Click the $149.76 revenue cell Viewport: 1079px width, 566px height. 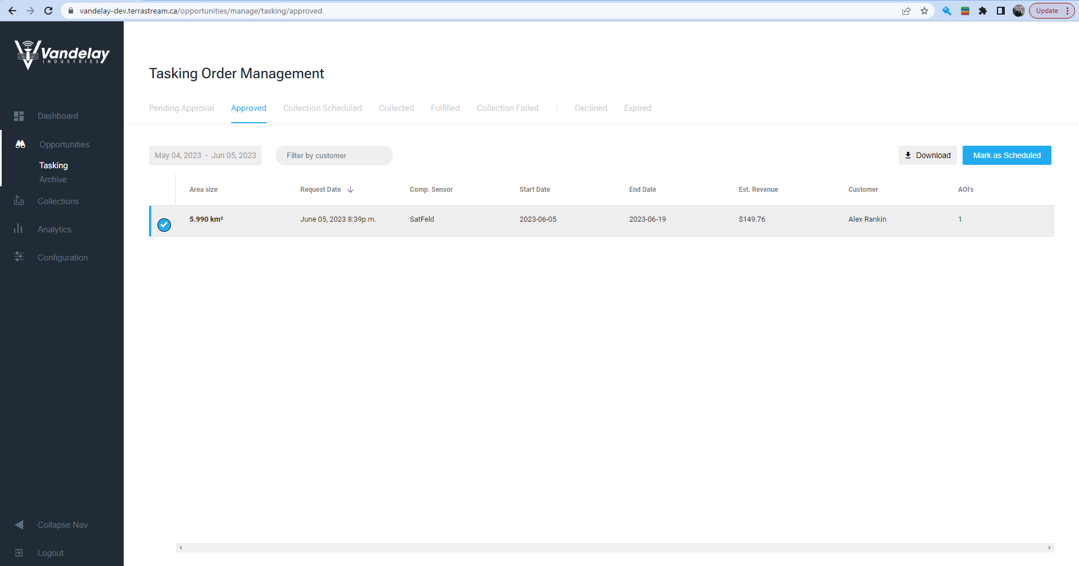[x=752, y=219]
